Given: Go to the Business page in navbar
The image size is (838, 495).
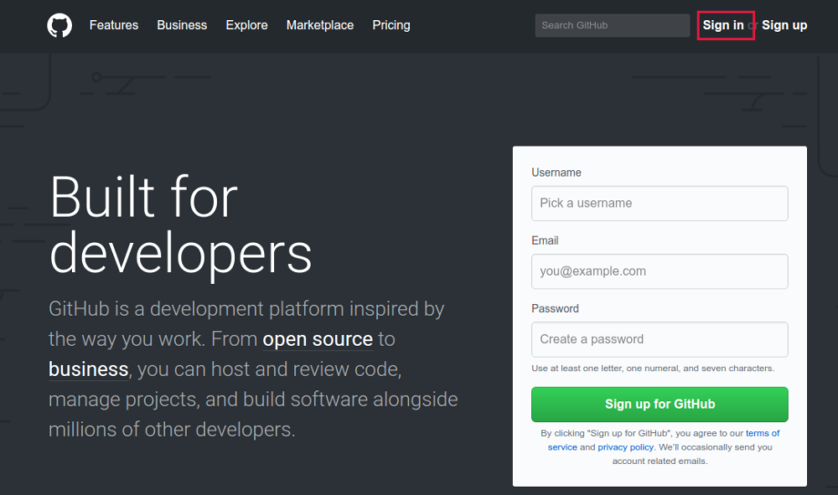Looking at the screenshot, I should click(181, 25).
